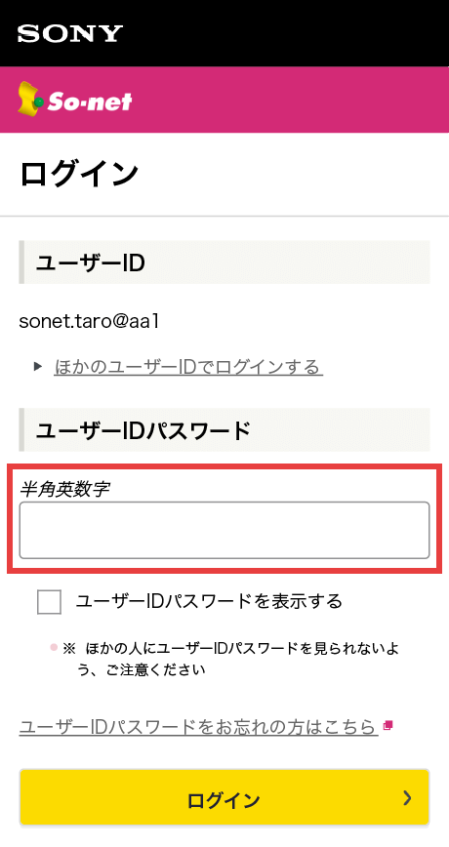
Task: Expand the triangle next to ほかのユーザーIDでログインする
Action: tap(38, 367)
